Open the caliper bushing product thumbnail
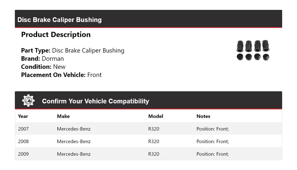 click(x=253, y=50)
